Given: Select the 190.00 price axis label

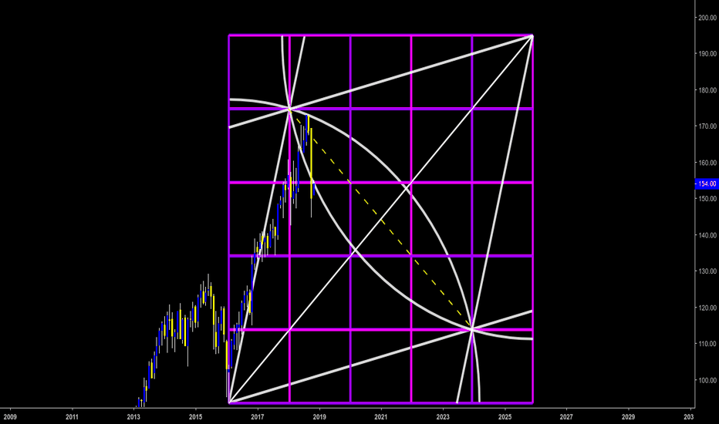Looking at the screenshot, I should point(707,54).
